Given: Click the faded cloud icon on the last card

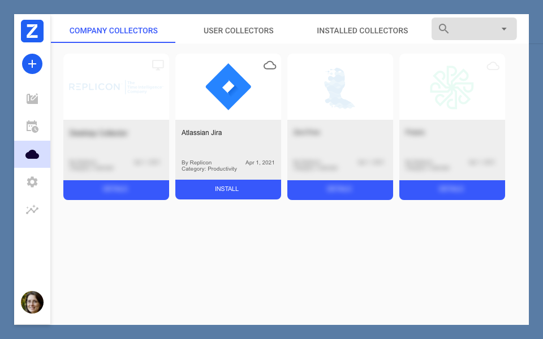Looking at the screenshot, I should point(493,66).
